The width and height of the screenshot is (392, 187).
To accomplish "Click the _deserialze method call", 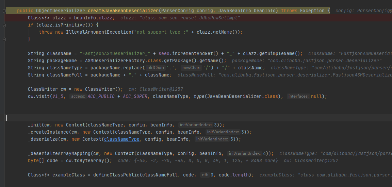I will coord(43,139).
